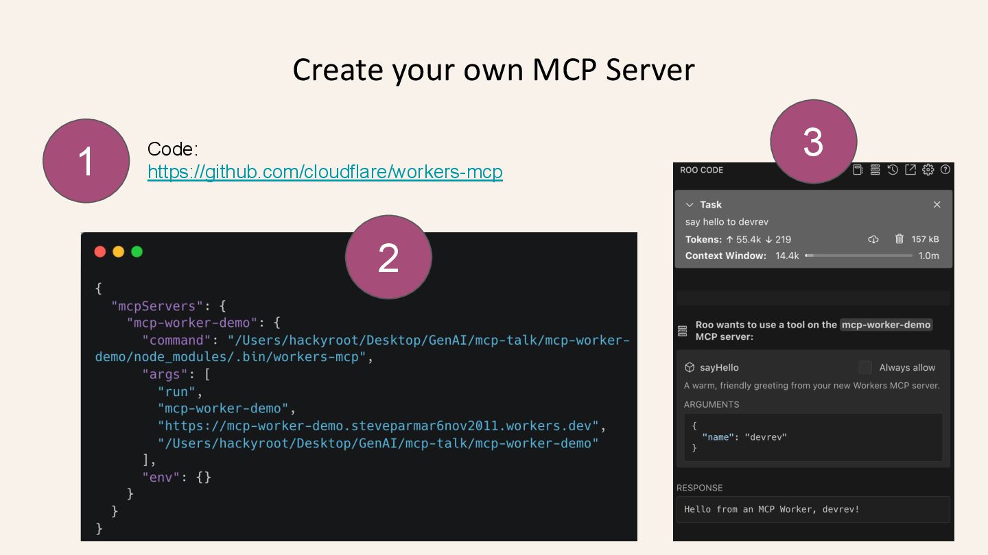Click the "ROO CODE" panel title
Viewport: 988px width, 555px height.
pyautogui.click(x=701, y=170)
